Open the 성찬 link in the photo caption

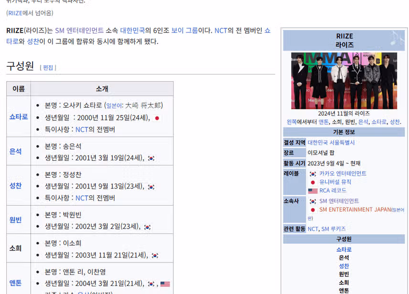coord(394,122)
